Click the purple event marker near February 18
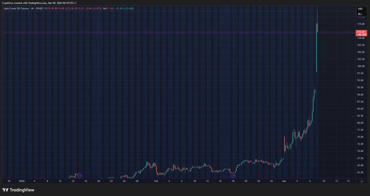370x196 pixels. [233, 176]
